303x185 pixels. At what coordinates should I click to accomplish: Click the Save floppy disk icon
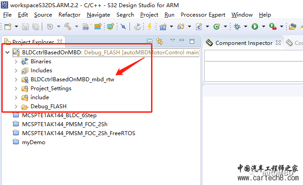click(x=25, y=26)
